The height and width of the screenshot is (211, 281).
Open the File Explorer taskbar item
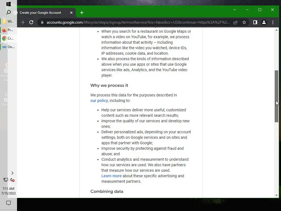(x=9, y=21)
